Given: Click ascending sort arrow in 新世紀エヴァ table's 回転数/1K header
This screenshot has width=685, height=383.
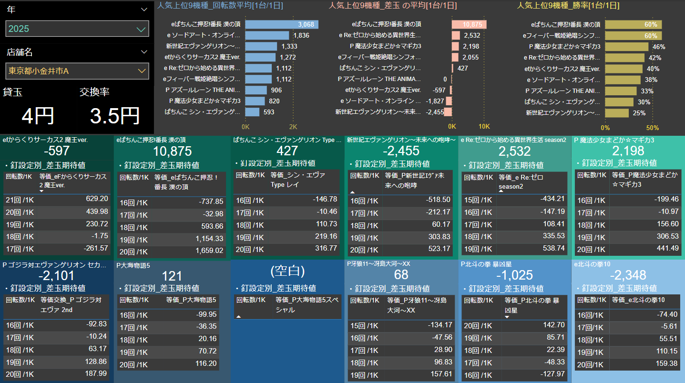Looking at the screenshot, I should pos(352,191).
